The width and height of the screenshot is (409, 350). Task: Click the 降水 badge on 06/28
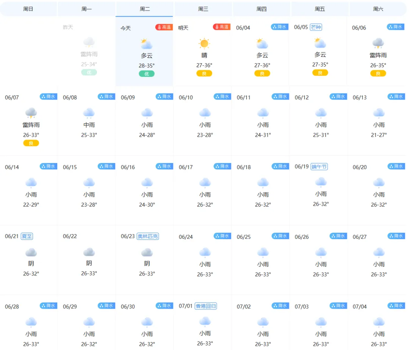(x=48, y=306)
